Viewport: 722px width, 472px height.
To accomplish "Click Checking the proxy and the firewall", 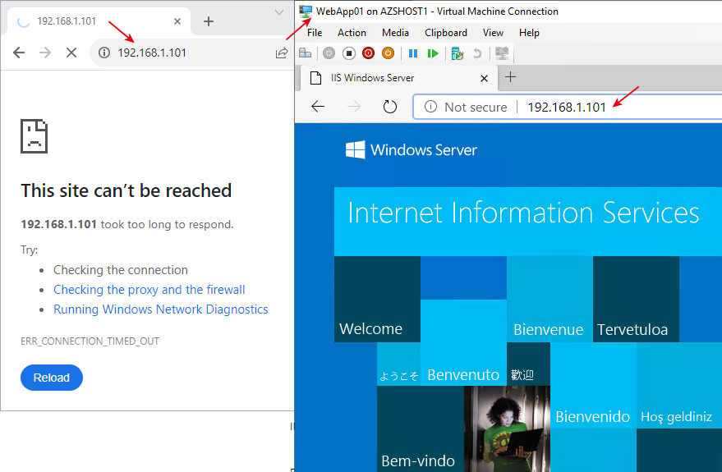I will click(x=149, y=290).
